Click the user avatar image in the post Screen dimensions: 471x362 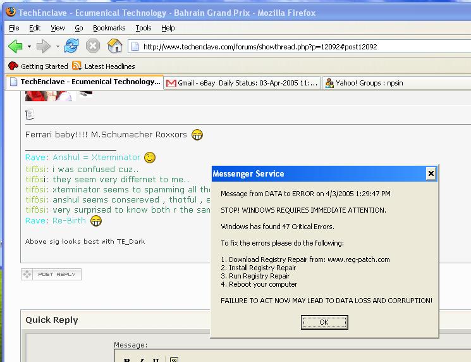[48, 96]
